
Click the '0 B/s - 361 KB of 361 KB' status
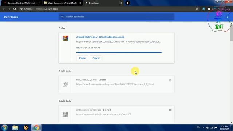(88, 48)
